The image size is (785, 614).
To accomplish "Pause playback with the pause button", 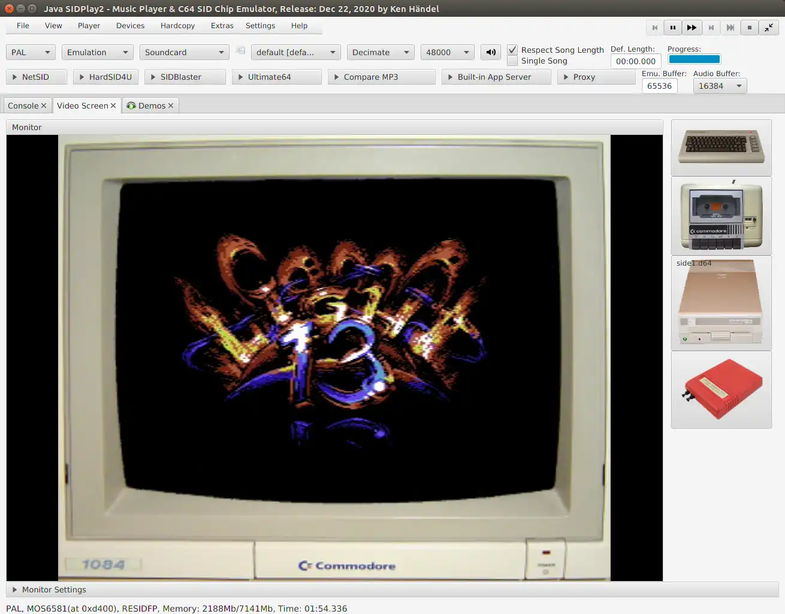I will [673, 28].
